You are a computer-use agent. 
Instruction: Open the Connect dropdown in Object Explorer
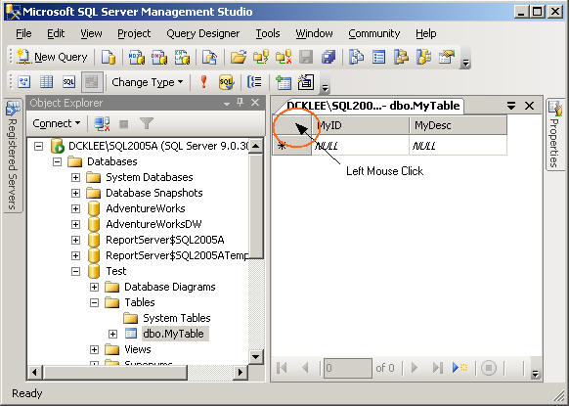57,123
